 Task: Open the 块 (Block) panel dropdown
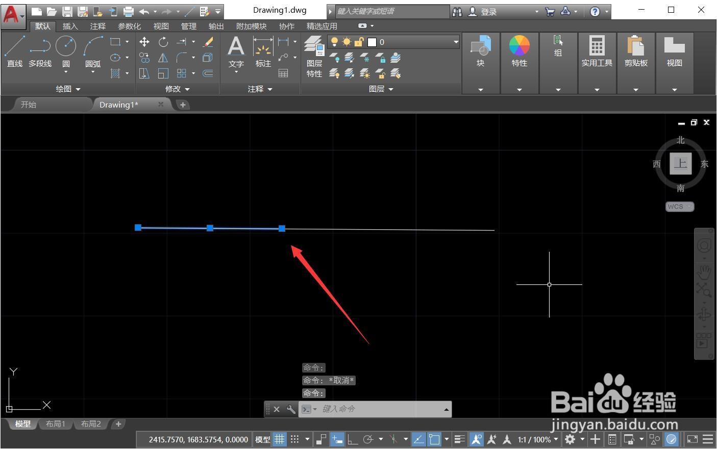coord(480,90)
